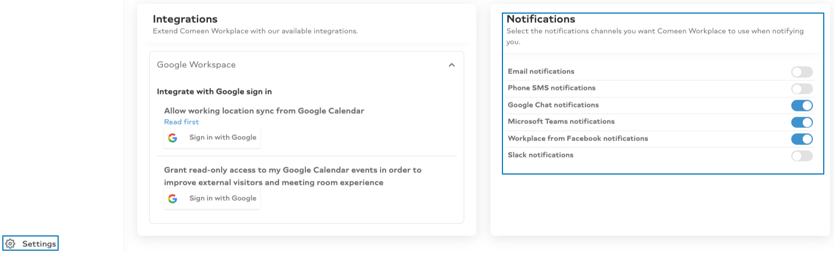834x253 pixels.
Task: Click the Email notifications label
Action: [541, 72]
